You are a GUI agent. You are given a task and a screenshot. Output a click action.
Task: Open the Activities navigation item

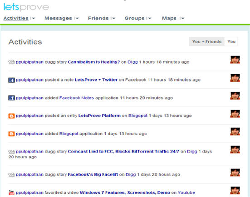16,18
